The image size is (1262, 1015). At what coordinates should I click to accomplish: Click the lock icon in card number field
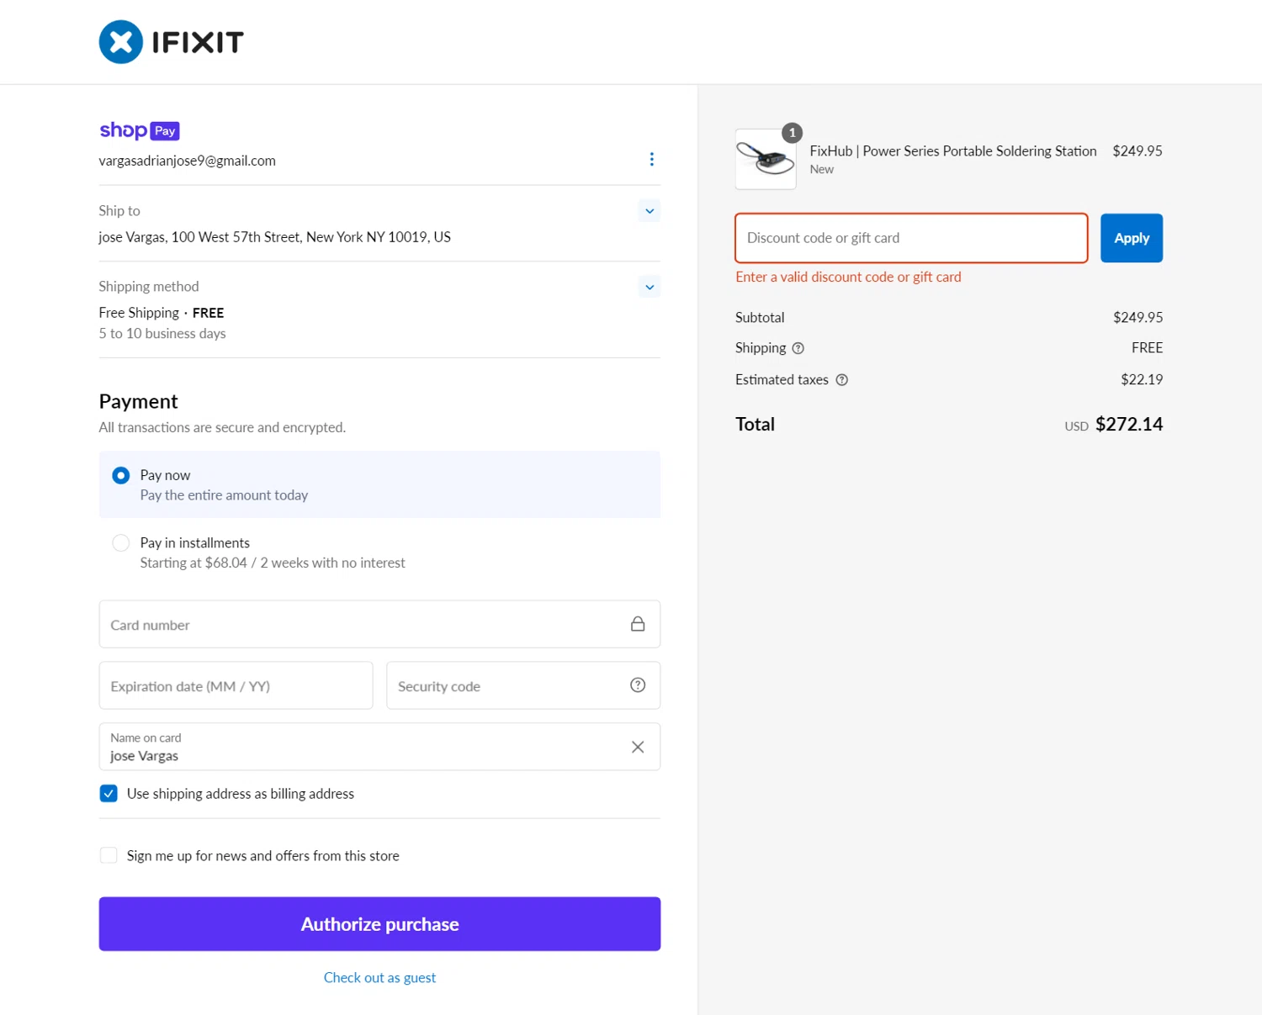[638, 624]
